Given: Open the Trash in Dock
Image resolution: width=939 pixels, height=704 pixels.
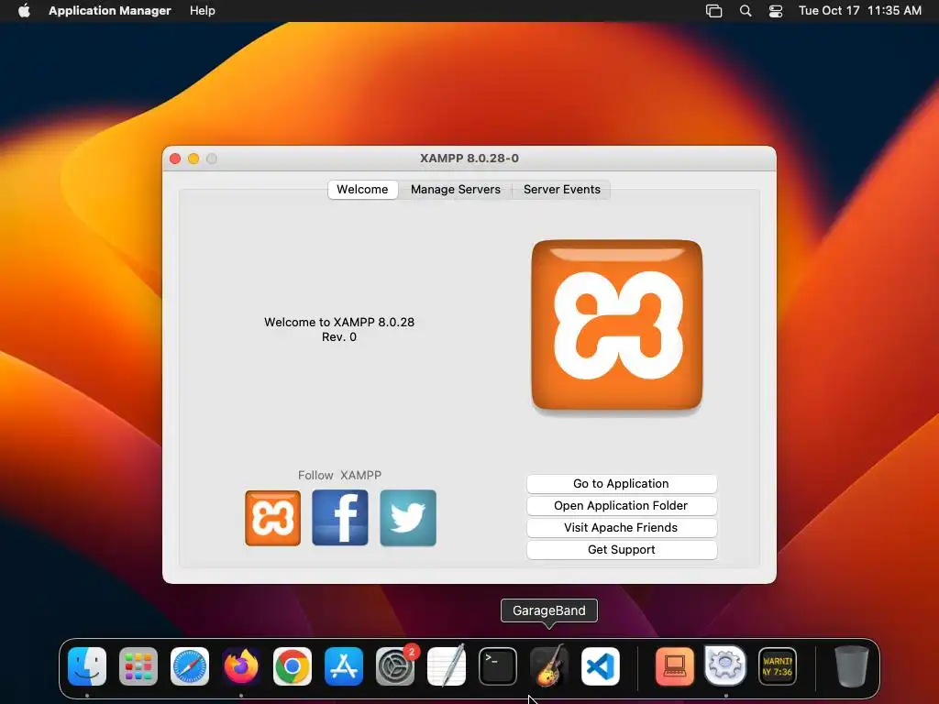Looking at the screenshot, I should (x=852, y=666).
